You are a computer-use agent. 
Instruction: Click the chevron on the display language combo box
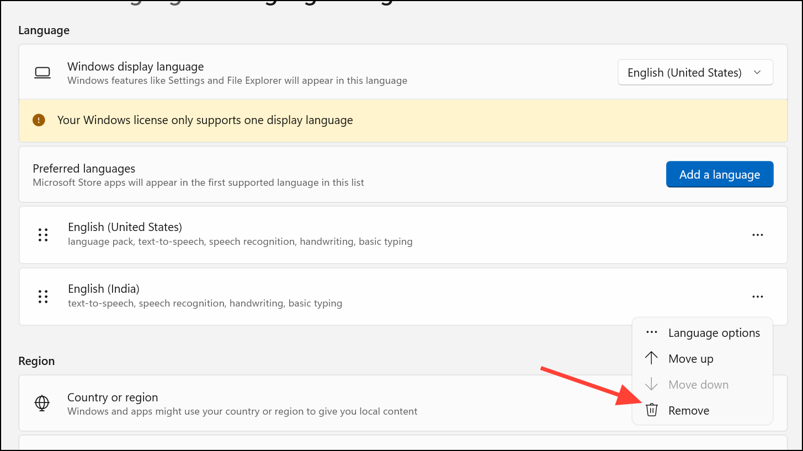tap(757, 73)
